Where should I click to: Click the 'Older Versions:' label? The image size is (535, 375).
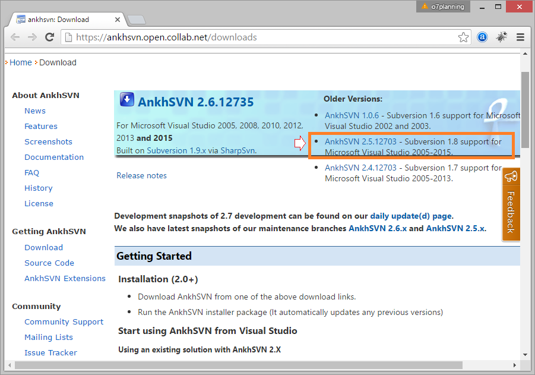[353, 99]
